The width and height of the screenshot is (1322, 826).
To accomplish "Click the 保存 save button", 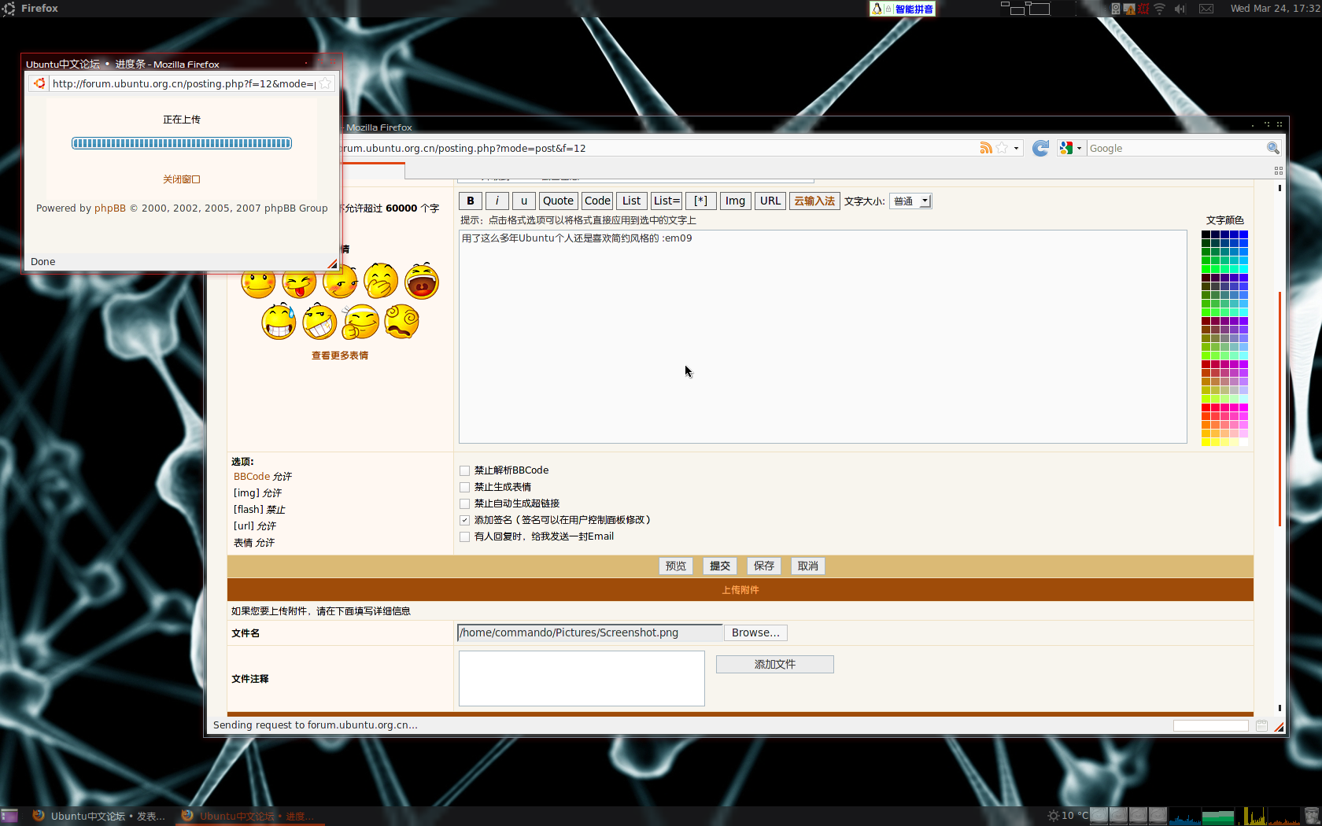I will [763, 566].
